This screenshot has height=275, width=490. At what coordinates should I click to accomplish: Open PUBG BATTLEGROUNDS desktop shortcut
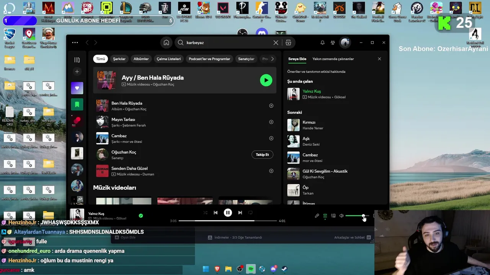145,12
